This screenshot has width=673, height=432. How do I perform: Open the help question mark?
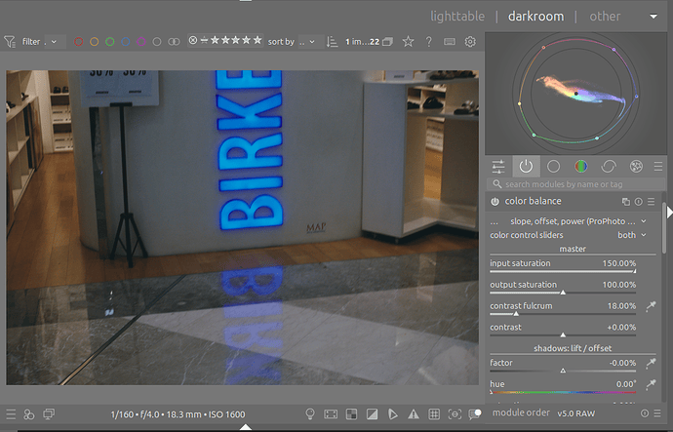click(429, 42)
